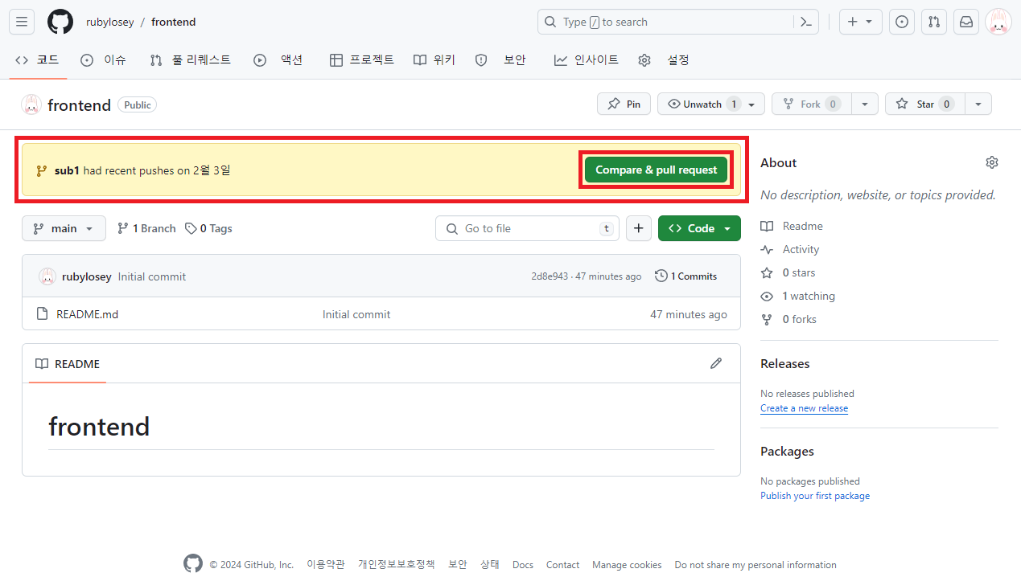Open the footer Docs link
This screenshot has width=1021, height=577.
click(x=523, y=565)
